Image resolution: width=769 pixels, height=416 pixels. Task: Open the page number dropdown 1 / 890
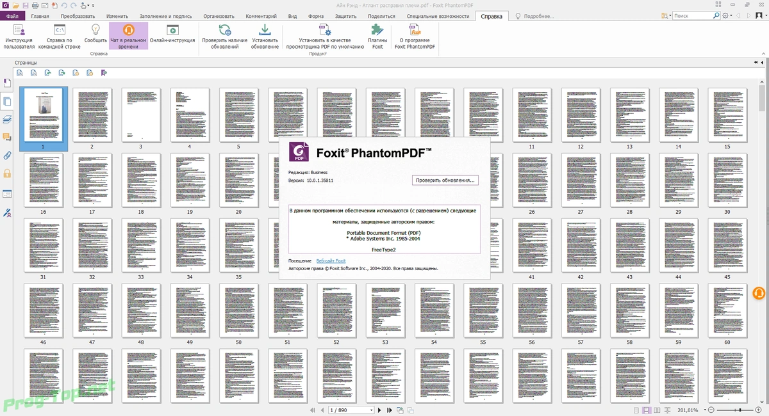click(371, 410)
